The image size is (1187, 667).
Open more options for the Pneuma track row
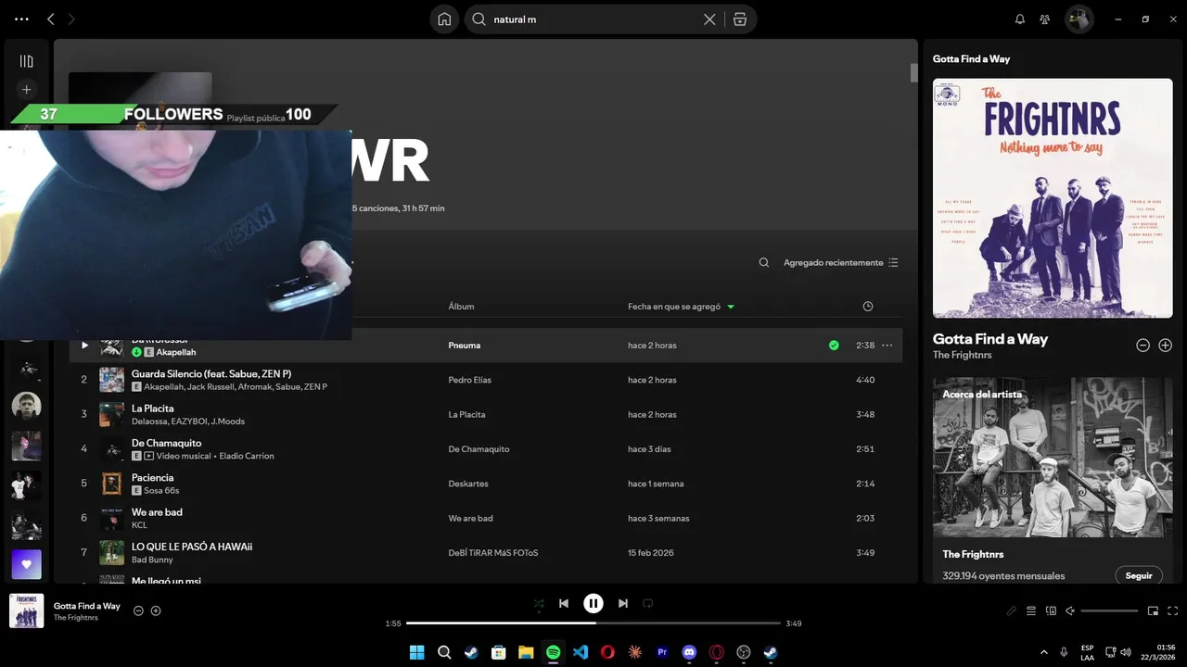[x=887, y=346]
